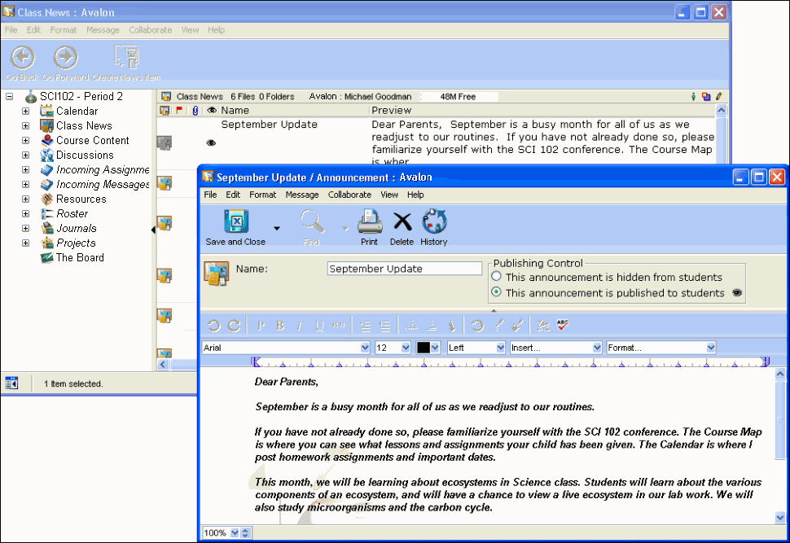Open the Message menu in announcement window
This screenshot has width=790, height=543.
click(x=302, y=195)
